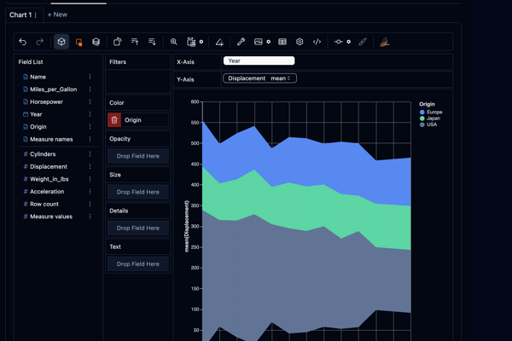Transpose the X and Y axes
Viewport: 512px width, 341px height.
coord(118,42)
